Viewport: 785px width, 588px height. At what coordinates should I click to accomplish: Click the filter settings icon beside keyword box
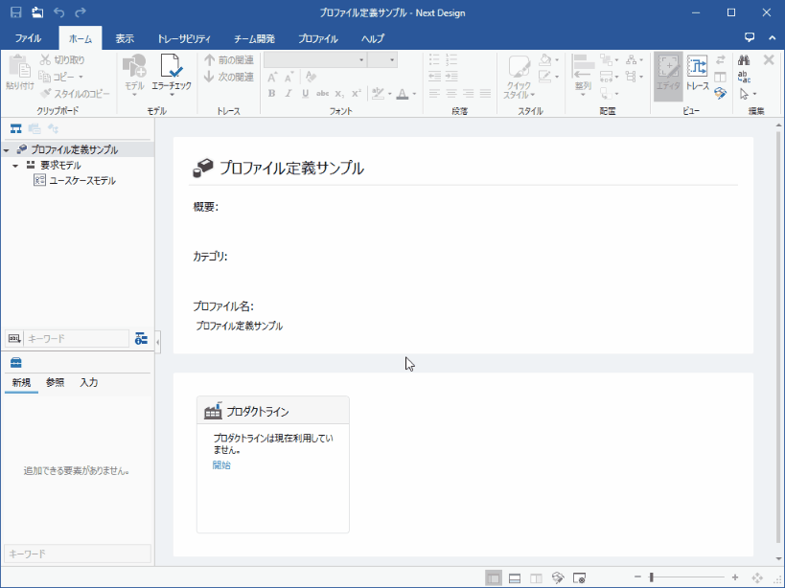141,338
